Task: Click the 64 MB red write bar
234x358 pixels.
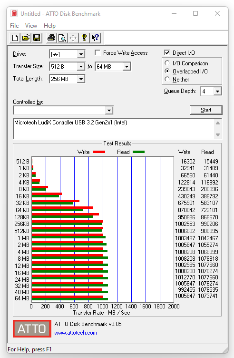Action: tap(67, 297)
